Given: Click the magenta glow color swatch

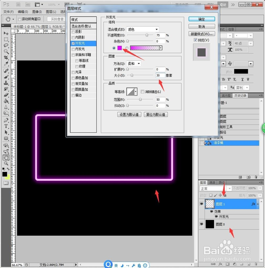Looking at the screenshot, I should point(120,48).
